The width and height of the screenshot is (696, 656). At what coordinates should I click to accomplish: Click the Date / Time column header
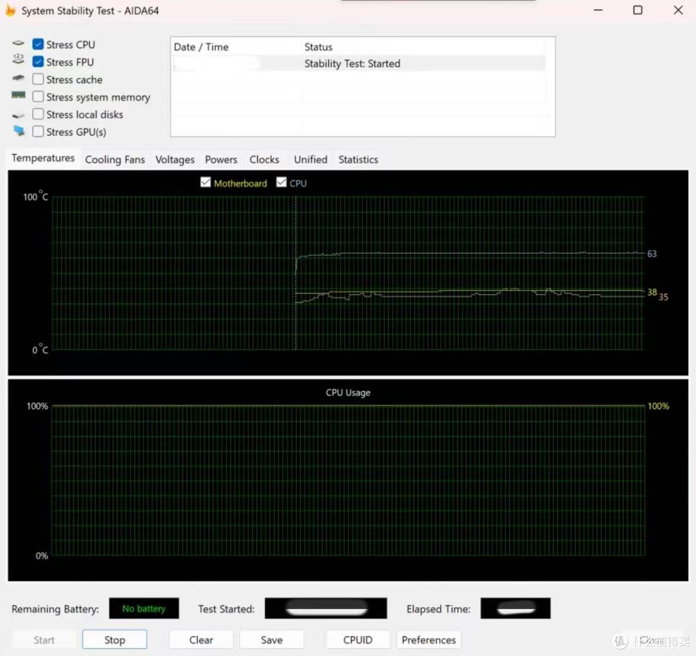point(201,46)
